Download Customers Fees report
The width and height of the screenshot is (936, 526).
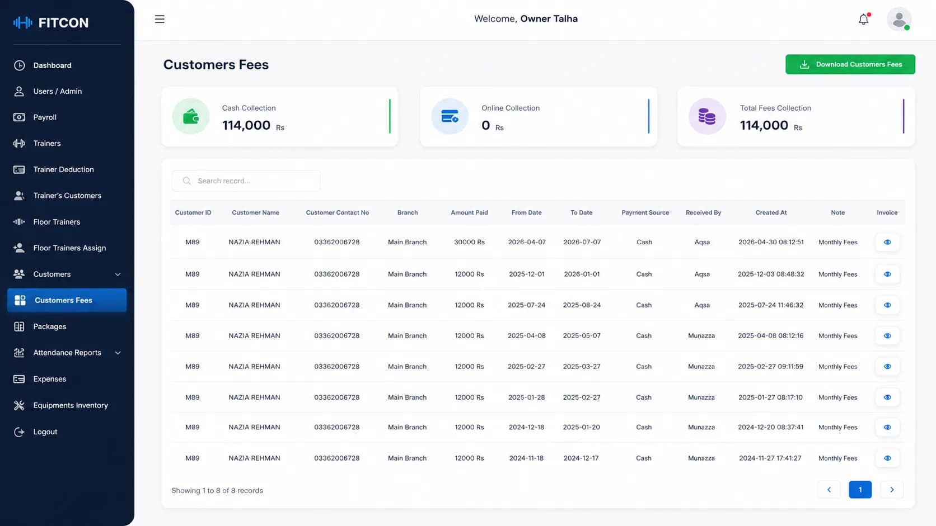(850, 64)
